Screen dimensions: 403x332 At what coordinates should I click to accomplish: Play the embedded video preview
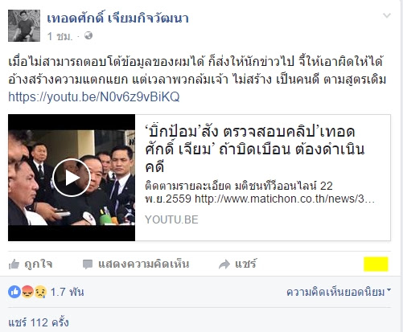click(x=72, y=178)
